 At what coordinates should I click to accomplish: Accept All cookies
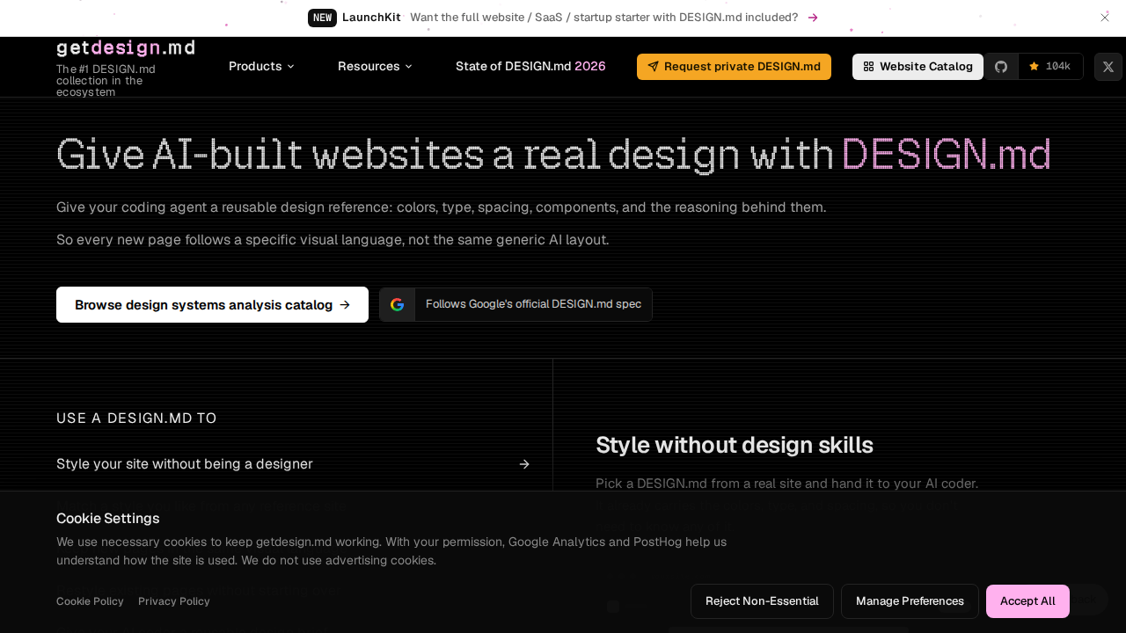click(x=1027, y=601)
